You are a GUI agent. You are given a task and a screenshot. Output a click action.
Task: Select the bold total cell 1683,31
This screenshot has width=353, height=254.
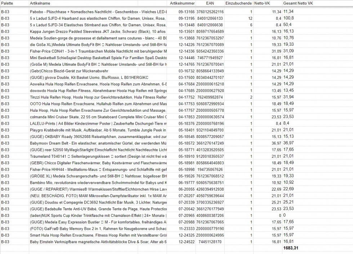tap(291, 248)
